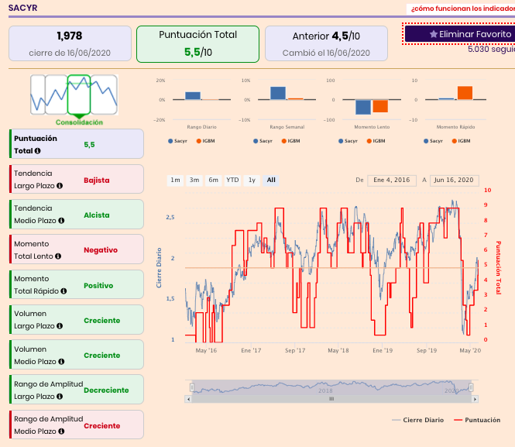Click Volumen Largo Plazo Creciente row
The height and width of the screenshot is (447, 515).
[77, 320]
